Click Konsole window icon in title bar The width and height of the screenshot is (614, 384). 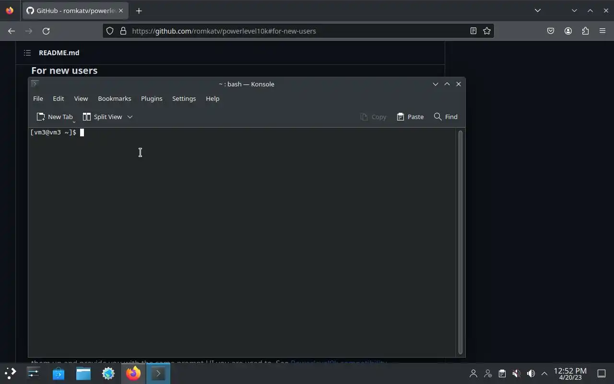pos(35,84)
